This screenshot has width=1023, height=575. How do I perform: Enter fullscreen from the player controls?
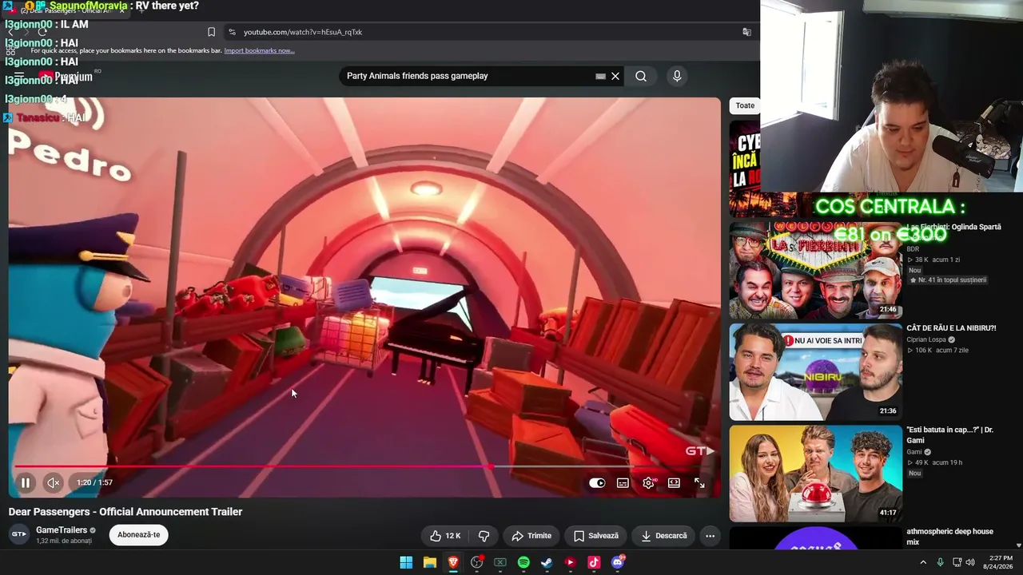699,482
